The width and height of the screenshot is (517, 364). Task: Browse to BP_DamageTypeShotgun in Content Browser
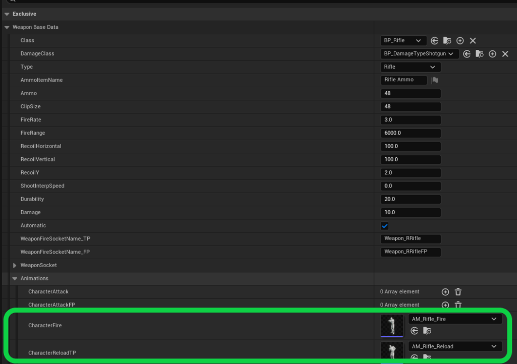(x=480, y=53)
